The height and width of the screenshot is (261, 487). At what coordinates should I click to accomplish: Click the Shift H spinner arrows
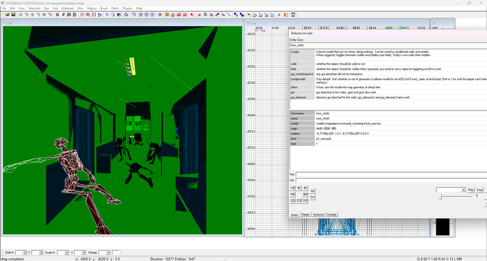[24, 253]
